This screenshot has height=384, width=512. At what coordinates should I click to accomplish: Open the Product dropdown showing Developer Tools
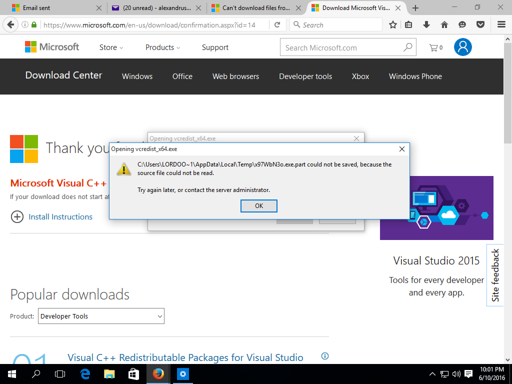point(101,316)
